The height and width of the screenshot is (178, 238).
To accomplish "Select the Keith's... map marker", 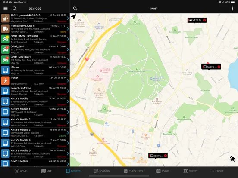I will click(x=158, y=156).
